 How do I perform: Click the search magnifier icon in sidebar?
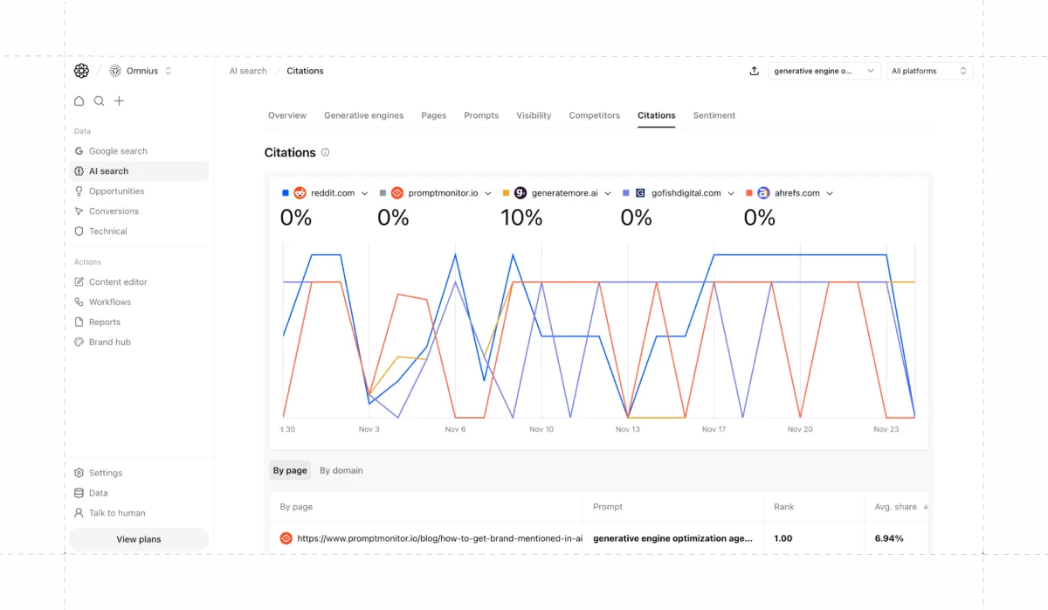pyautogui.click(x=100, y=101)
